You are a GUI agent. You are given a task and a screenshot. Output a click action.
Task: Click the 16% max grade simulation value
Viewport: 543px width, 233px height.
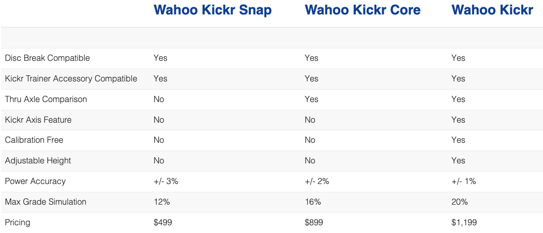coord(312,202)
